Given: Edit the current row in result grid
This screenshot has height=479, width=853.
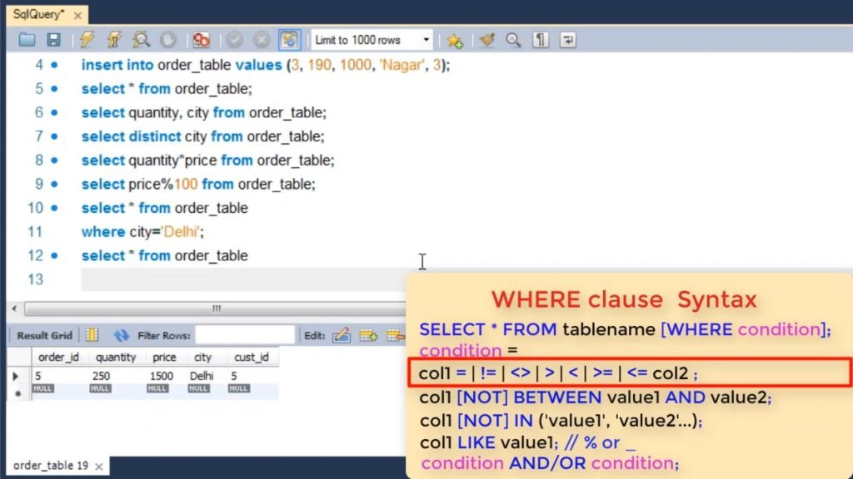Looking at the screenshot, I should (342, 333).
